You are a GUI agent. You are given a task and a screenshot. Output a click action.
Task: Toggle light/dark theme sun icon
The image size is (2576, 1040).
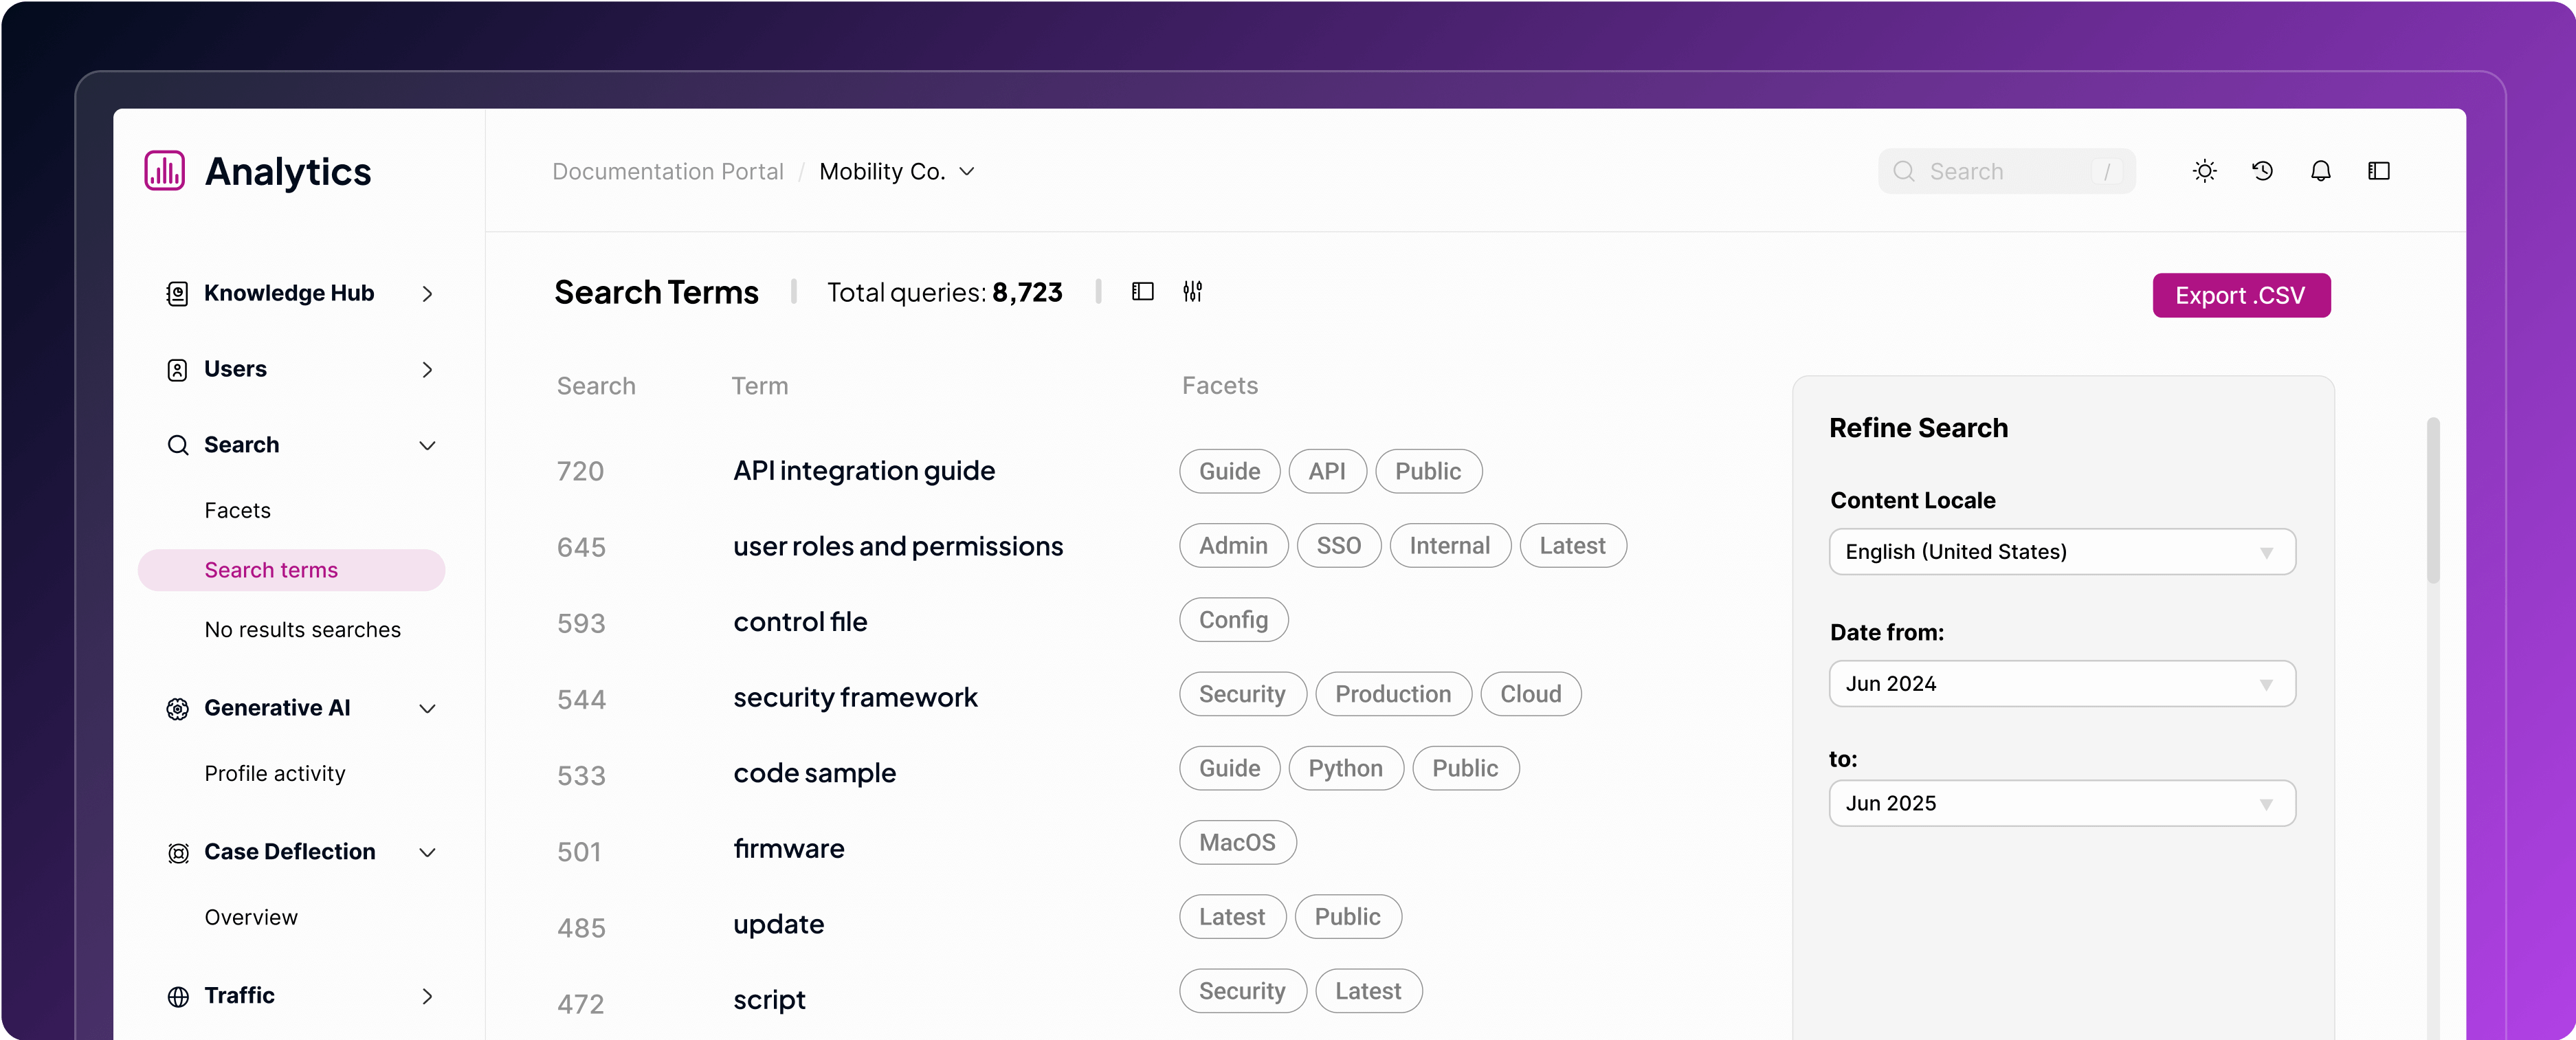(2204, 171)
